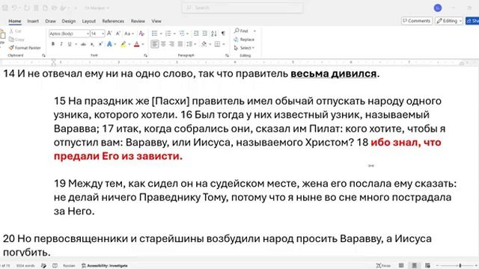This screenshot has width=479, height=269.
Task: Open the user account avatar
Action: coord(438,8)
